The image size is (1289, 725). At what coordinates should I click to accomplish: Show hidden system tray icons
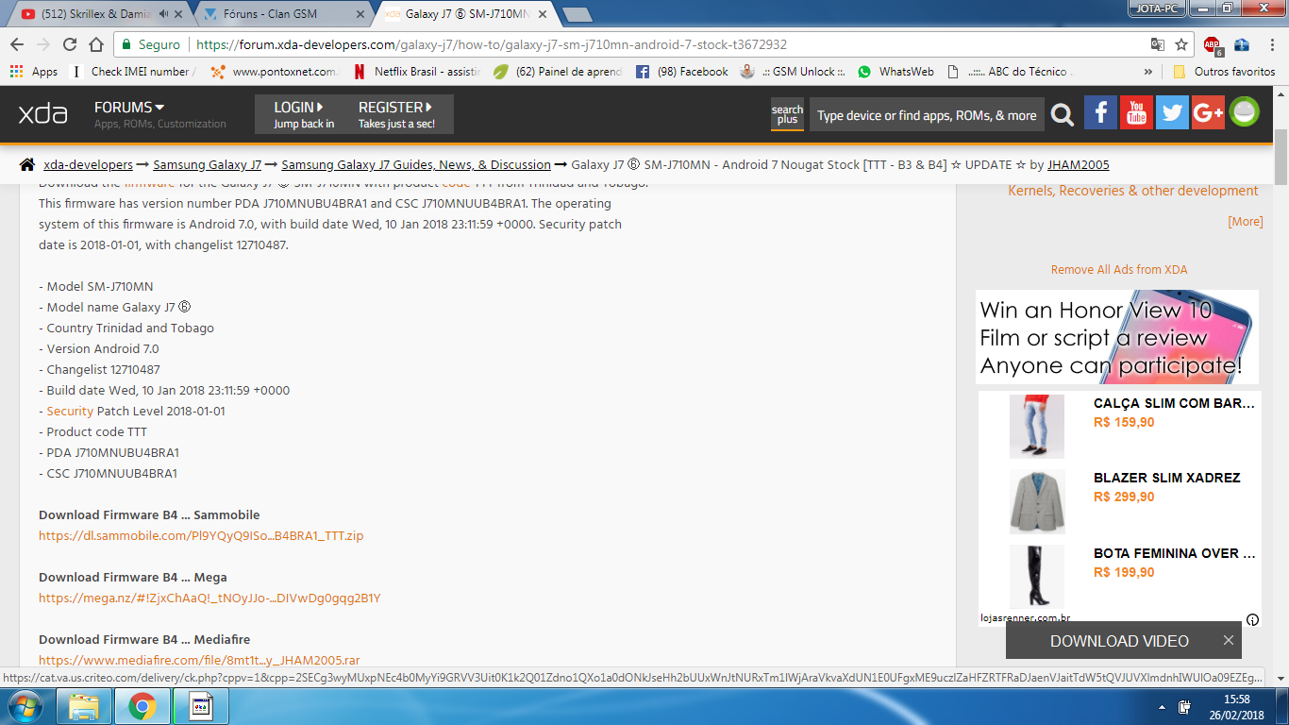pos(1162,707)
